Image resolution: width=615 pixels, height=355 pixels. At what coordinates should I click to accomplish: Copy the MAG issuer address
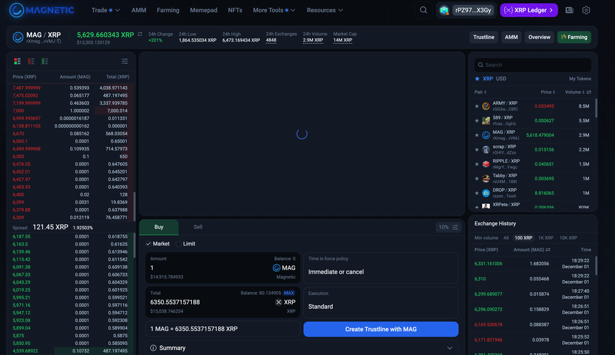tap(59, 42)
